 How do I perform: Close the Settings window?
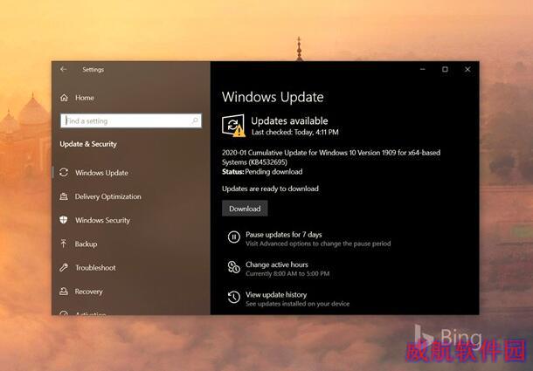point(467,69)
